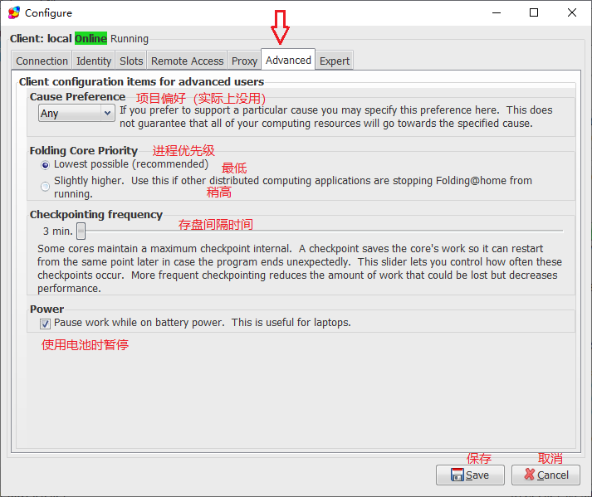Open the Cause Preference 'Any' dropdown
This screenshot has height=497, width=592.
click(76, 113)
